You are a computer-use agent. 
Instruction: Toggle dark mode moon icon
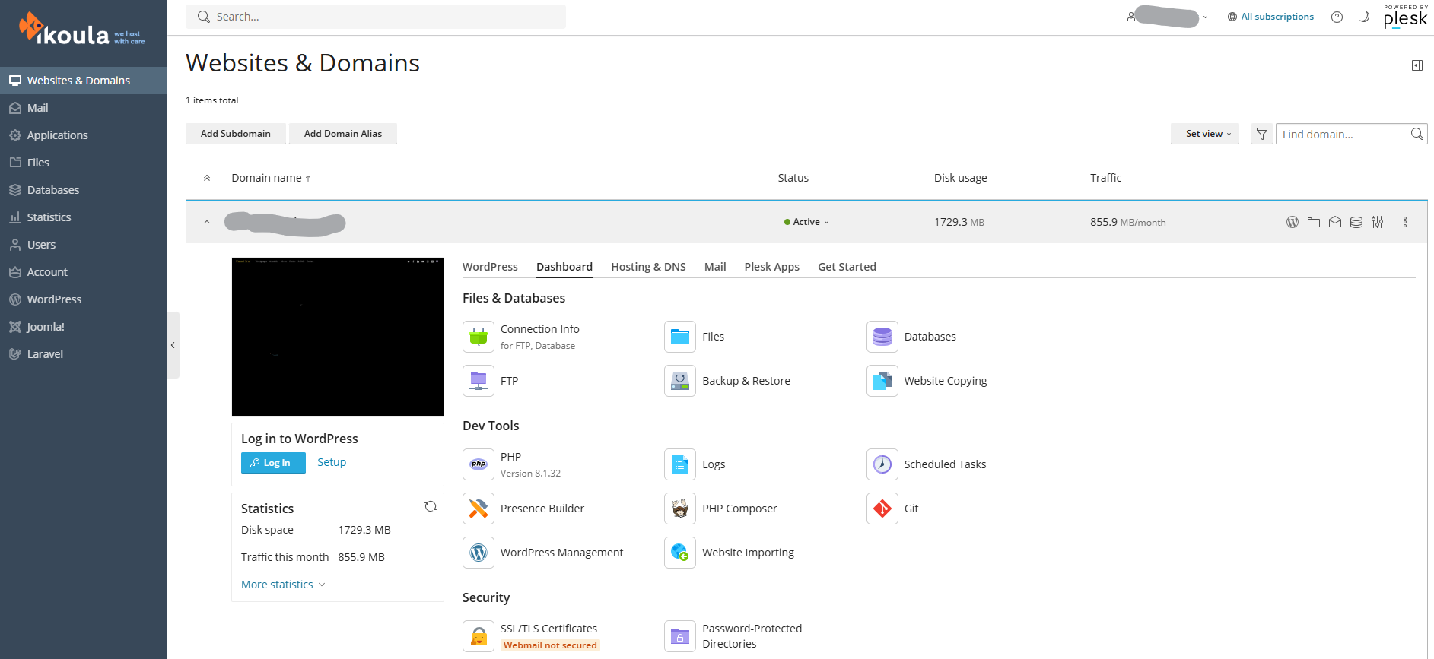pos(1364,17)
